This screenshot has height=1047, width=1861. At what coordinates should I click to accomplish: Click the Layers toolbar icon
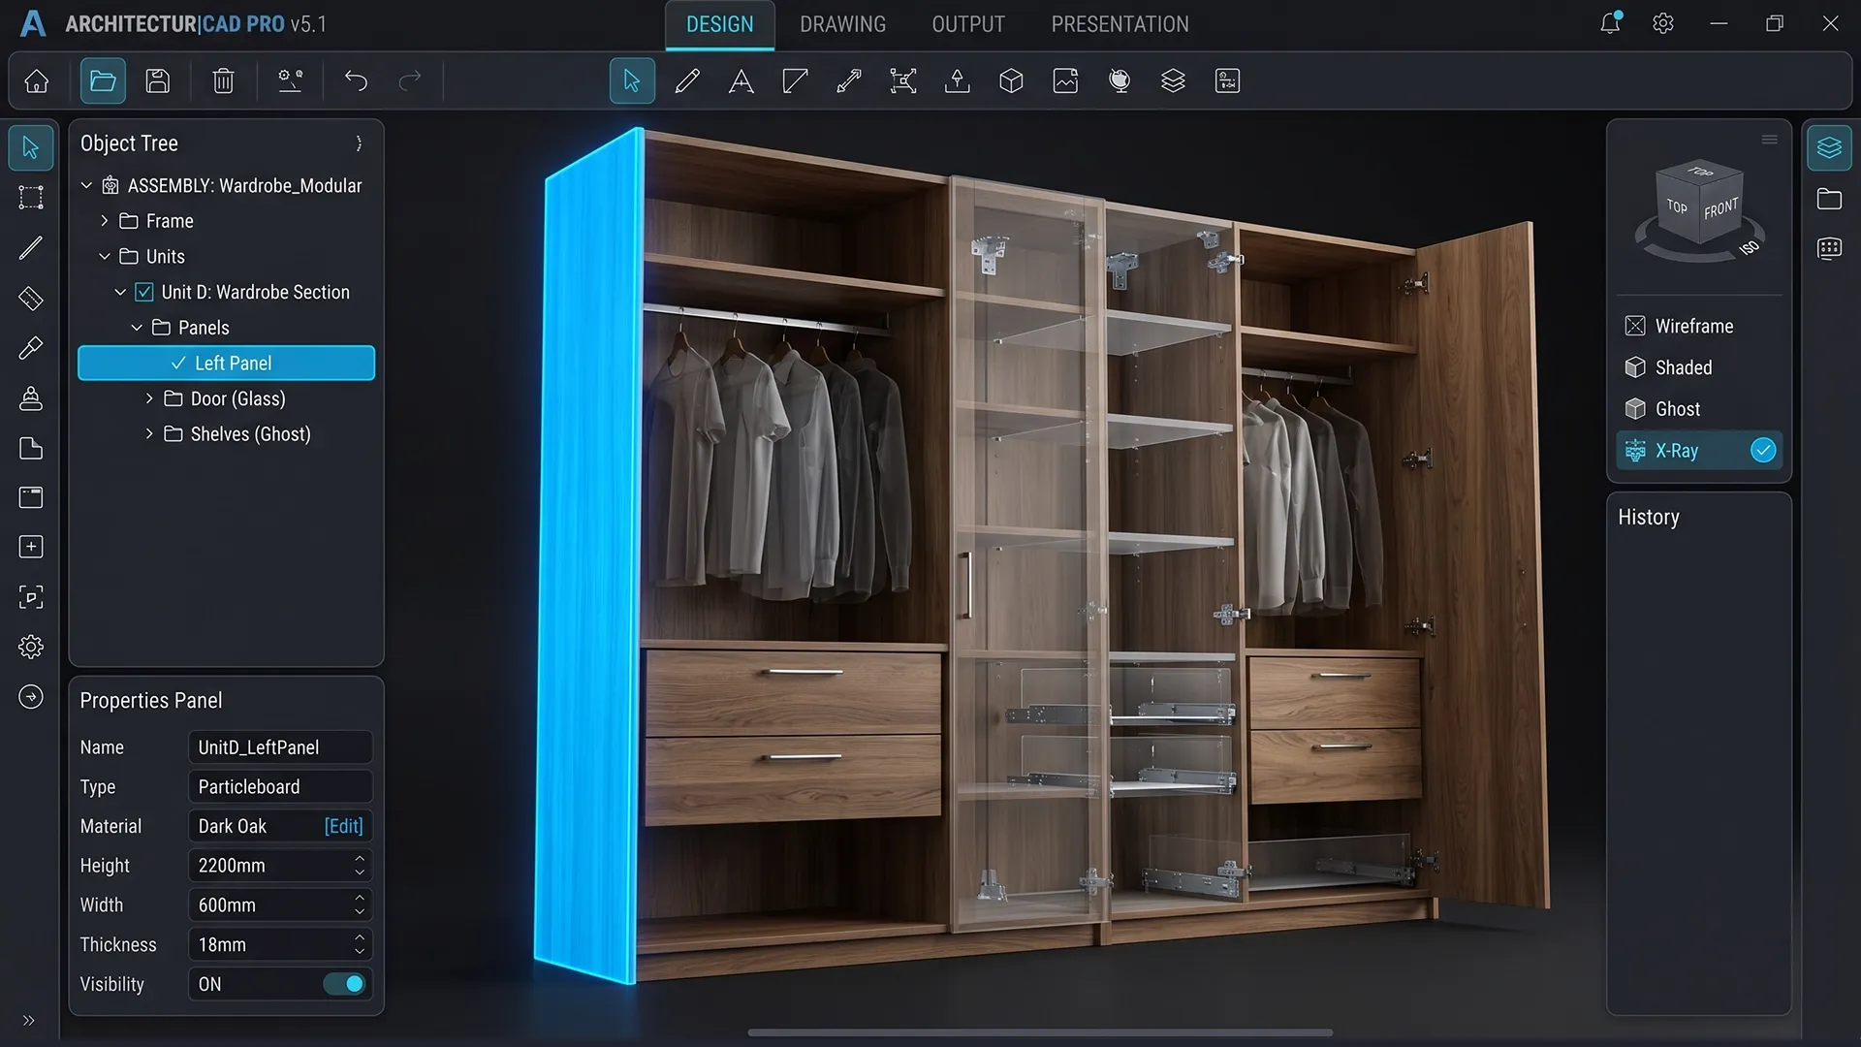click(x=1173, y=80)
